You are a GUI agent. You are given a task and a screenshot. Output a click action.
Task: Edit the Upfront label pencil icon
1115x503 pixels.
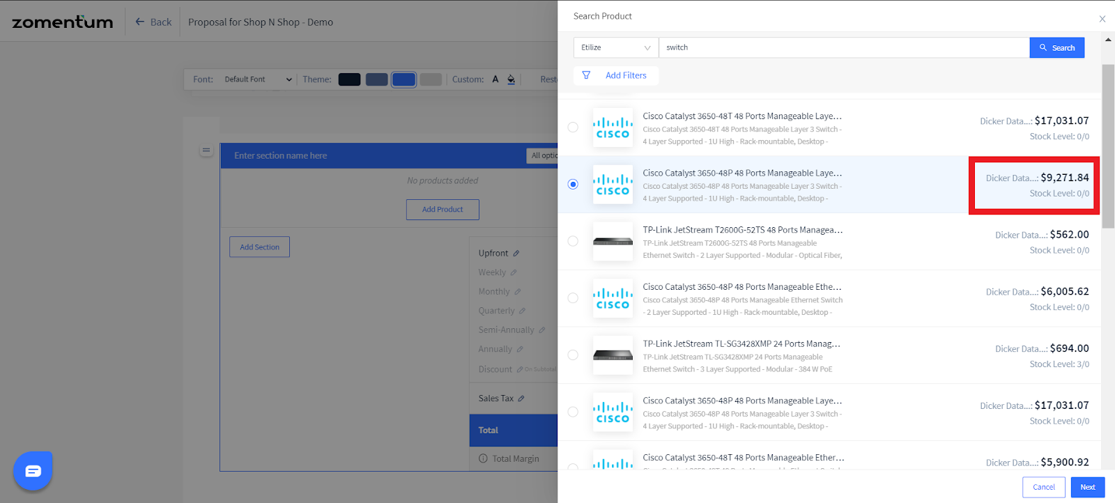point(516,254)
